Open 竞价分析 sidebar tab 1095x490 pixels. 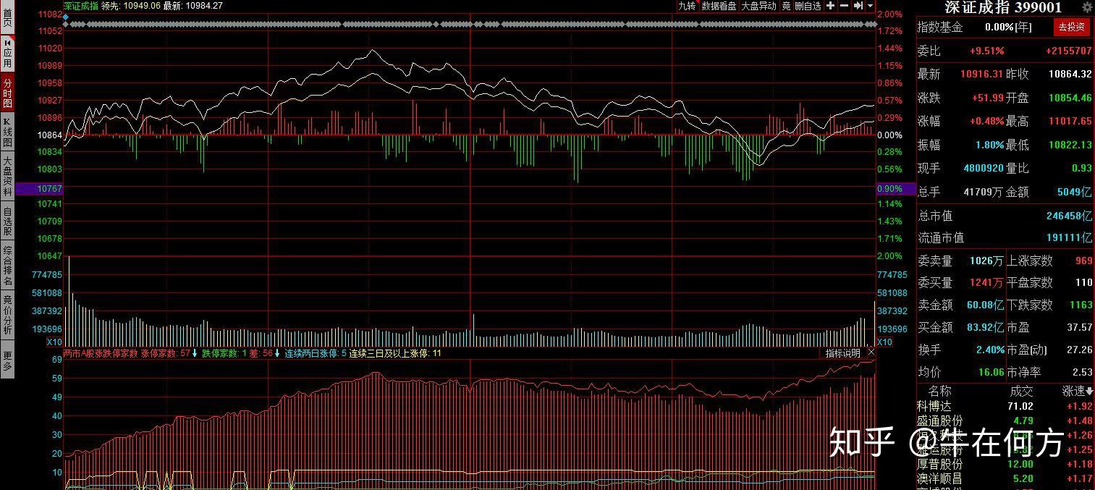tap(7, 314)
